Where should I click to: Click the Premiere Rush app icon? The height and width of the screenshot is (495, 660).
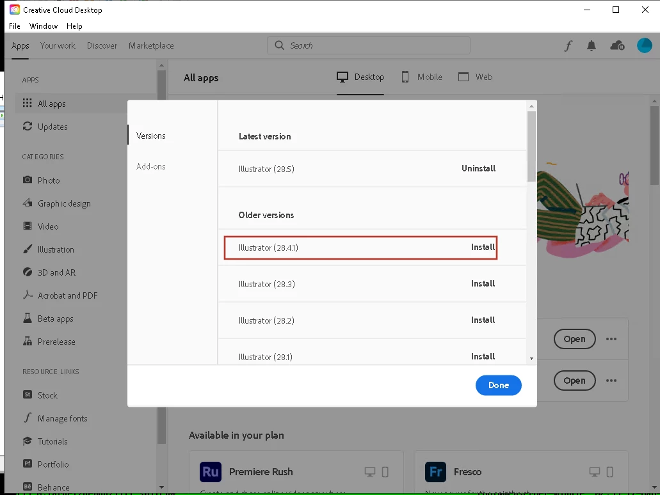[210, 471]
